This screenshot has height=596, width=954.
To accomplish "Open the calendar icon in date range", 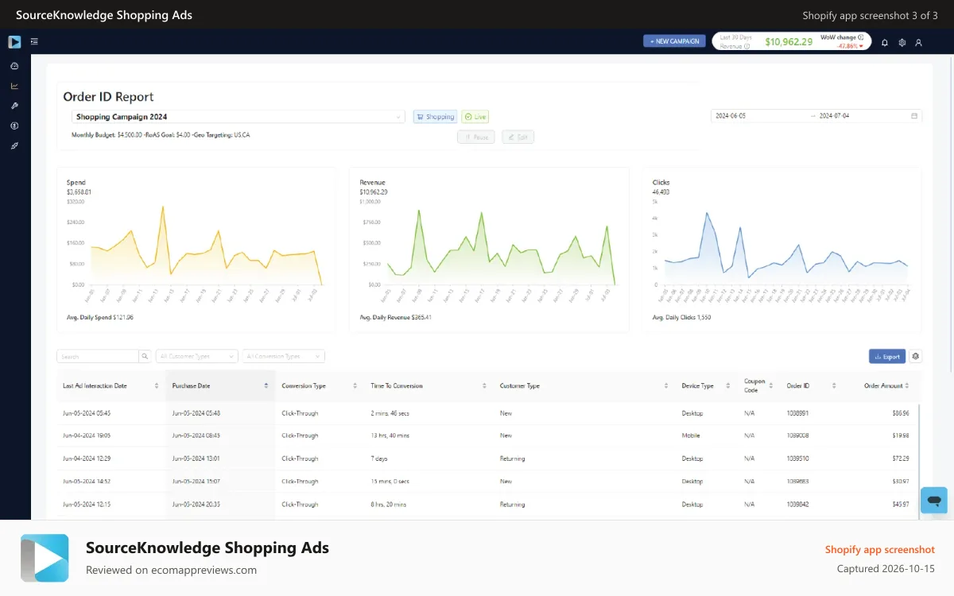I will point(914,116).
